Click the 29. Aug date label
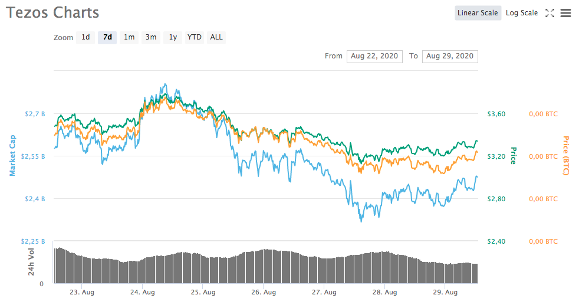Screen dimensions: 579x308 pyautogui.click(x=445, y=292)
